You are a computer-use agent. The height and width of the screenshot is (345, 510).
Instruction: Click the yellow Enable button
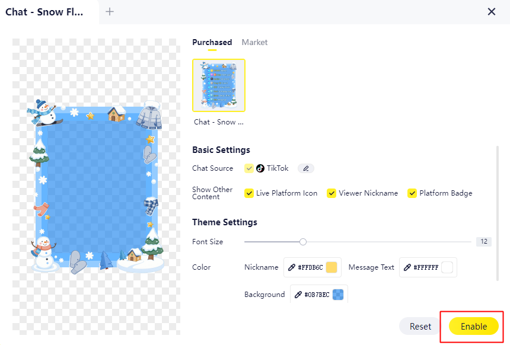click(474, 327)
